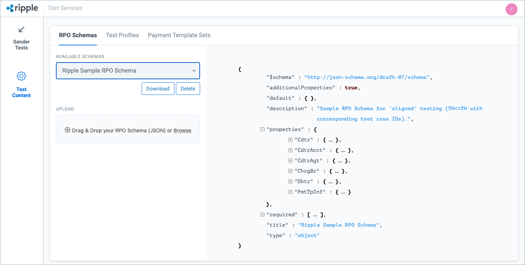Click the Test Content gear icon
Viewport: 525px width, 265px height.
(21, 76)
